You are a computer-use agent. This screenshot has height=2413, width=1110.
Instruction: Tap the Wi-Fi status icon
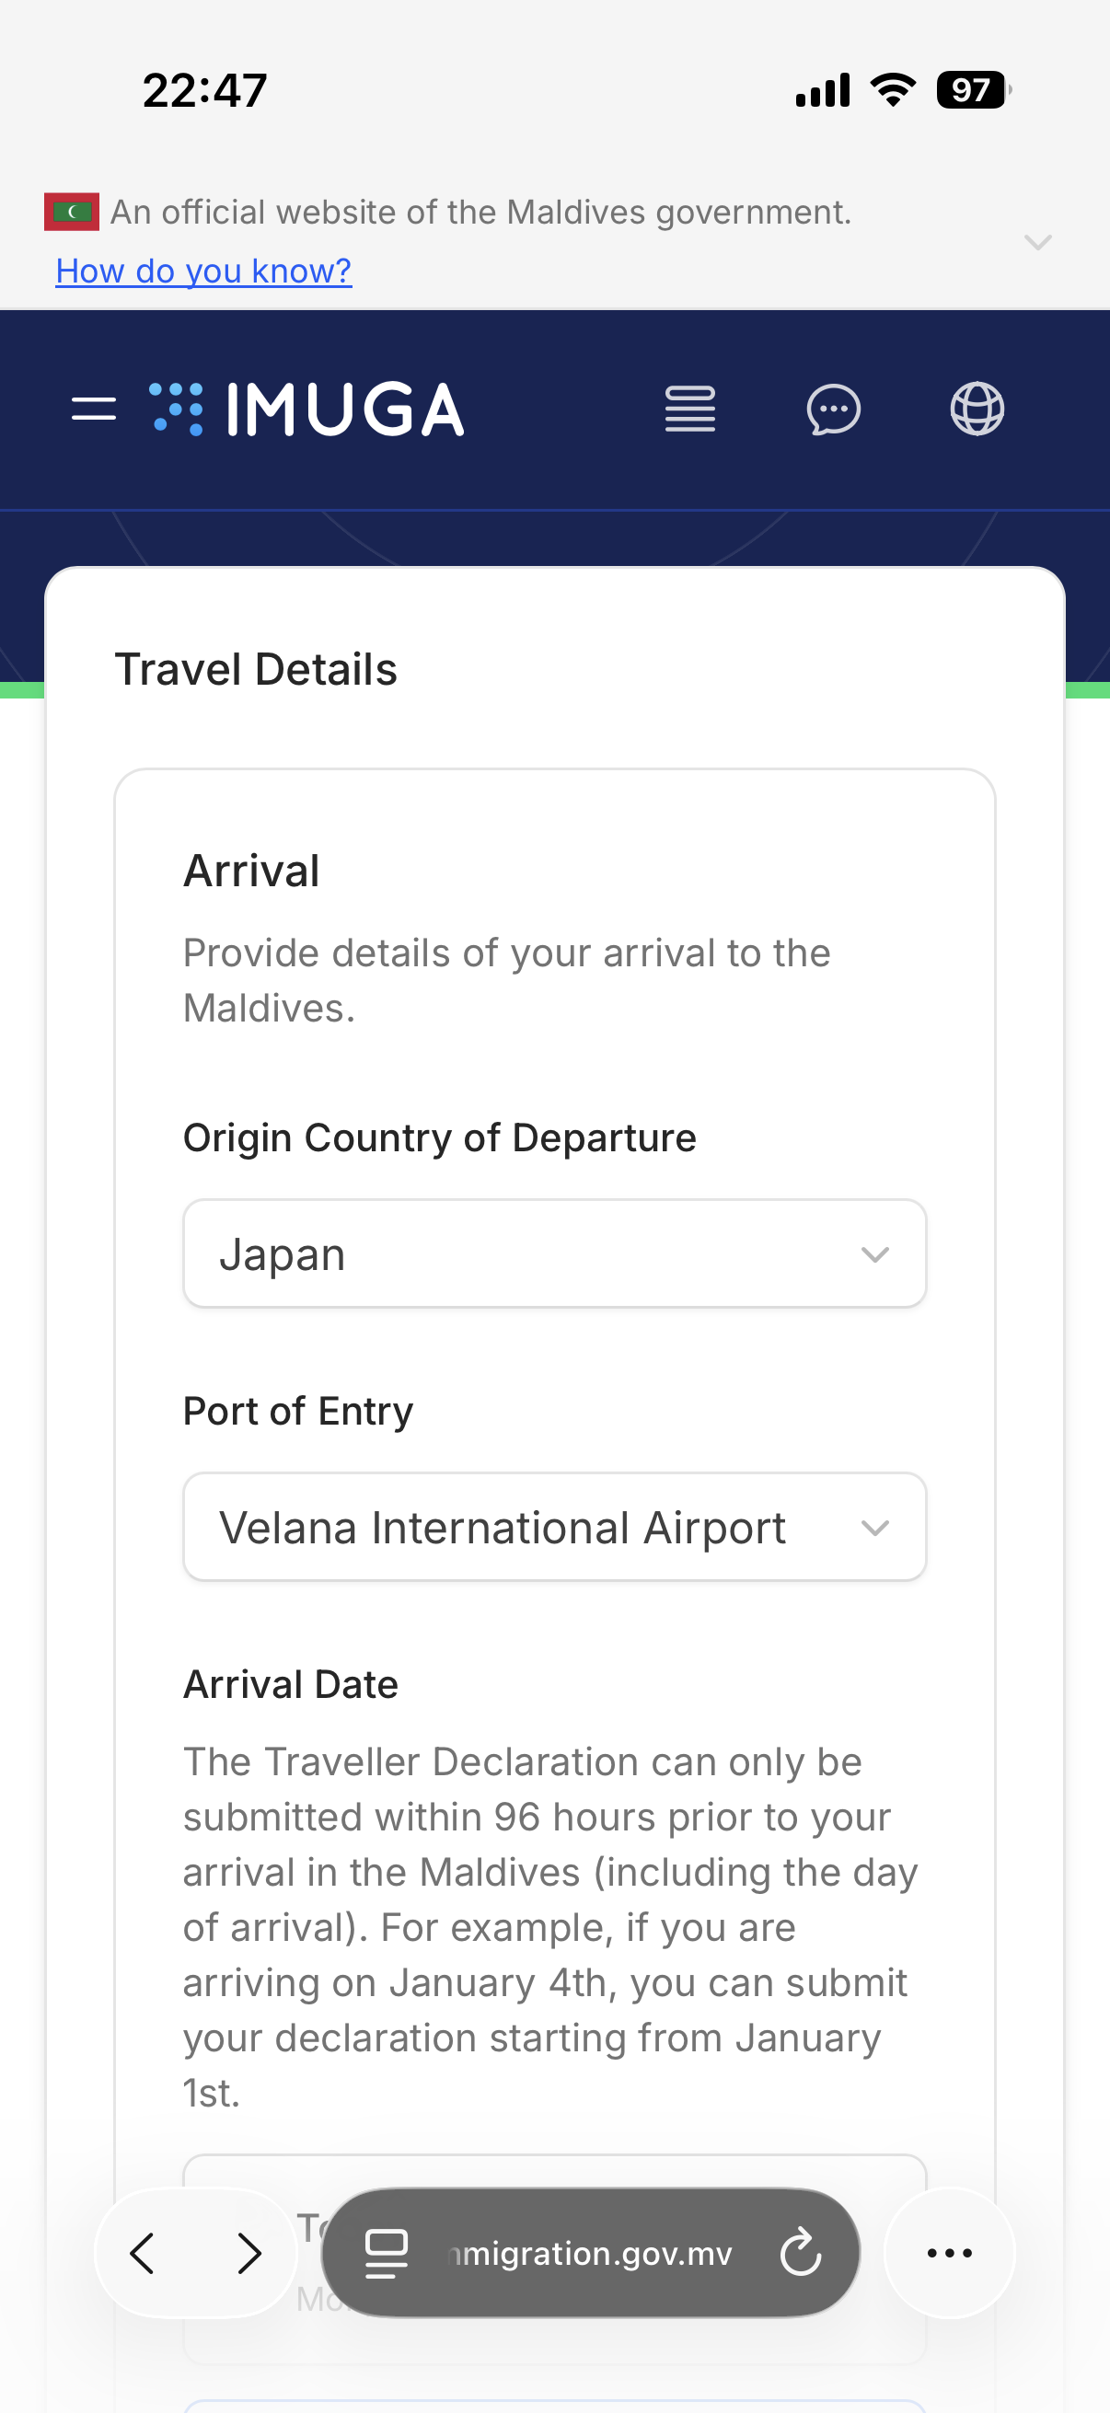(893, 90)
